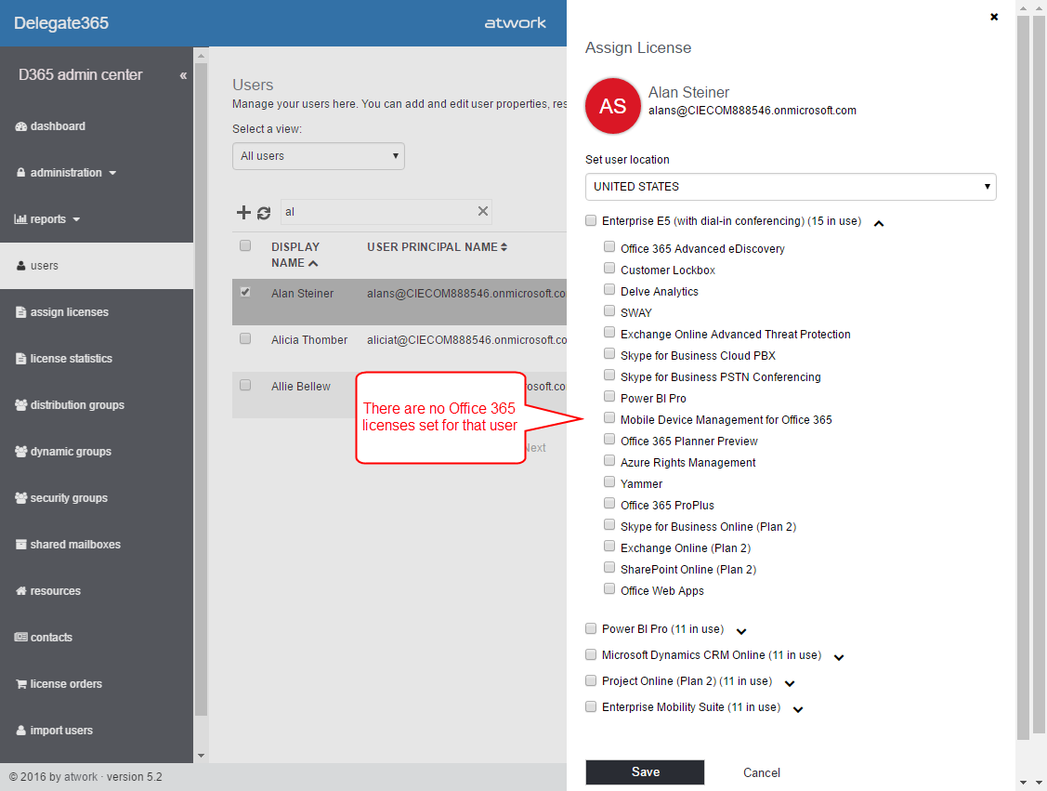Screen dimensions: 1047x791
Task: Click the document icon beside assign licenses
Action: click(21, 312)
